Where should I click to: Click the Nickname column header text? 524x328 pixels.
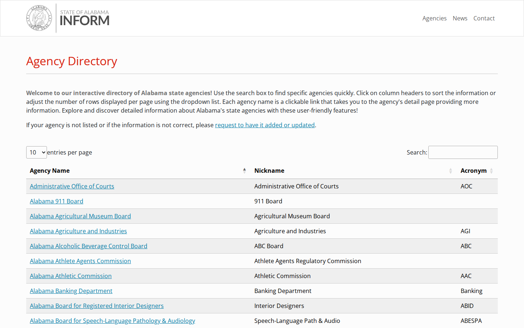[269, 171]
